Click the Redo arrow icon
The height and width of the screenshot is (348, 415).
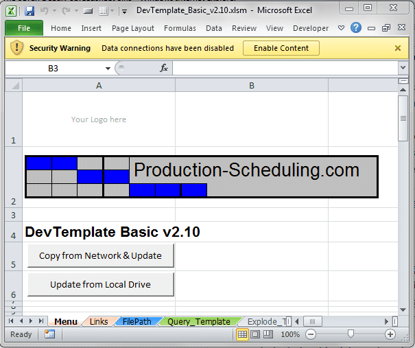pos(66,11)
